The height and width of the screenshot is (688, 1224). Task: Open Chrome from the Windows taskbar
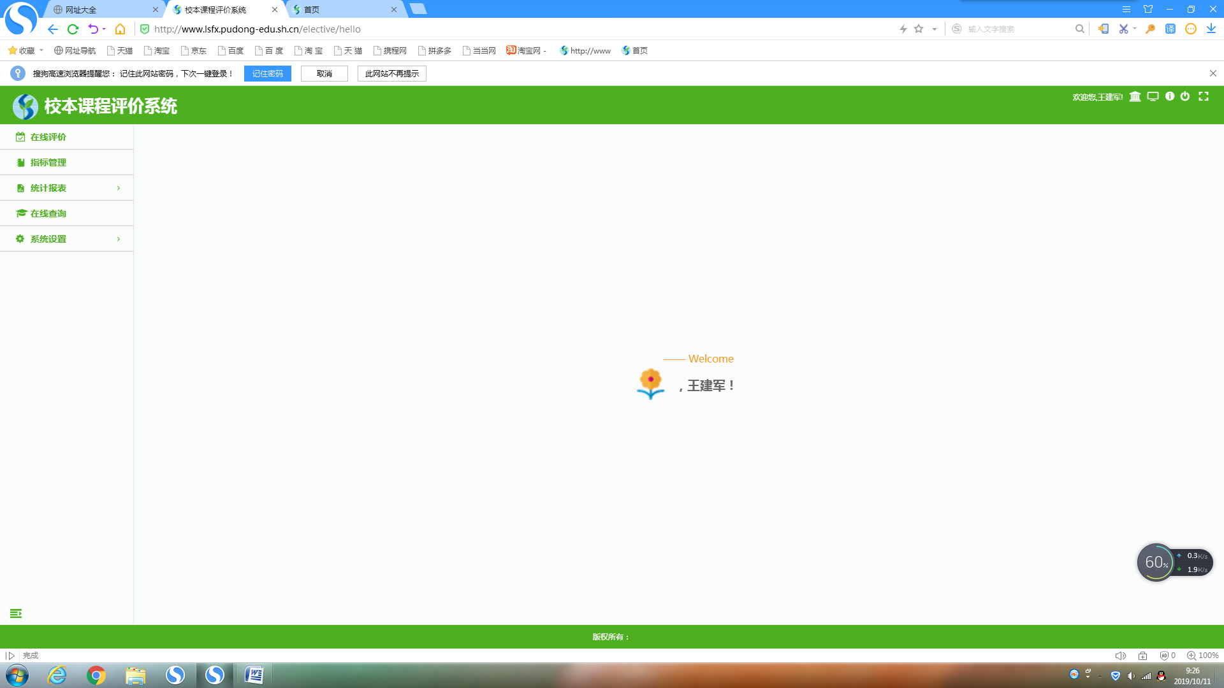(x=96, y=675)
